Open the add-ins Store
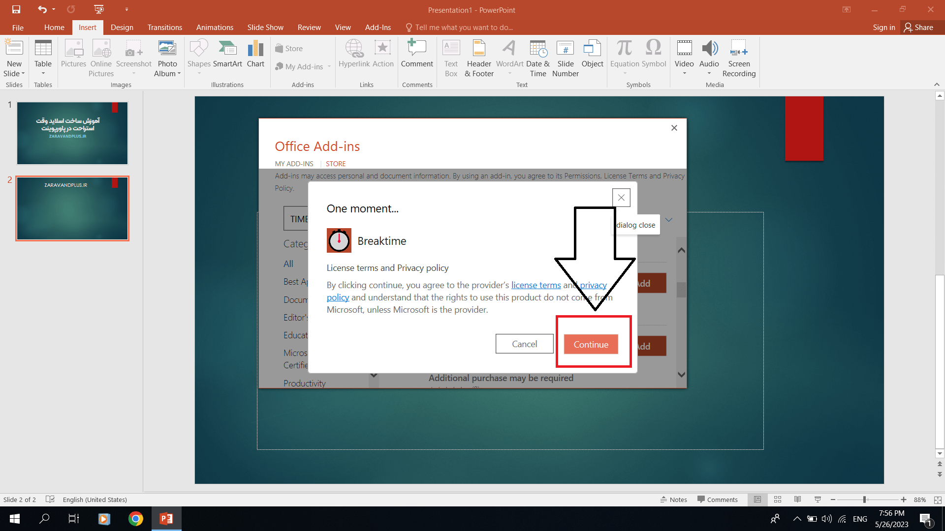This screenshot has width=945, height=531. point(289,48)
